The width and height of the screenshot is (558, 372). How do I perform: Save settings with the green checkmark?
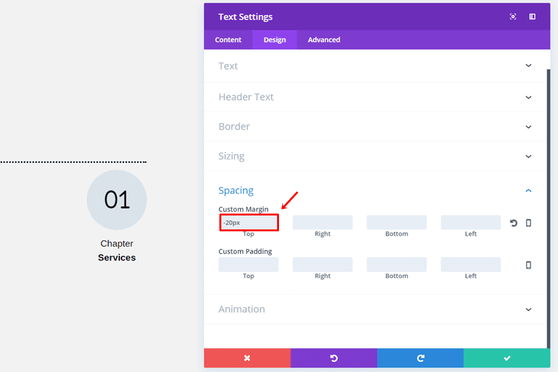coord(507,358)
